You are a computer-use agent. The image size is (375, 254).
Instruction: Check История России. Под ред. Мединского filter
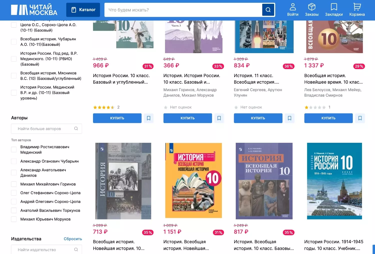click(x=14, y=59)
